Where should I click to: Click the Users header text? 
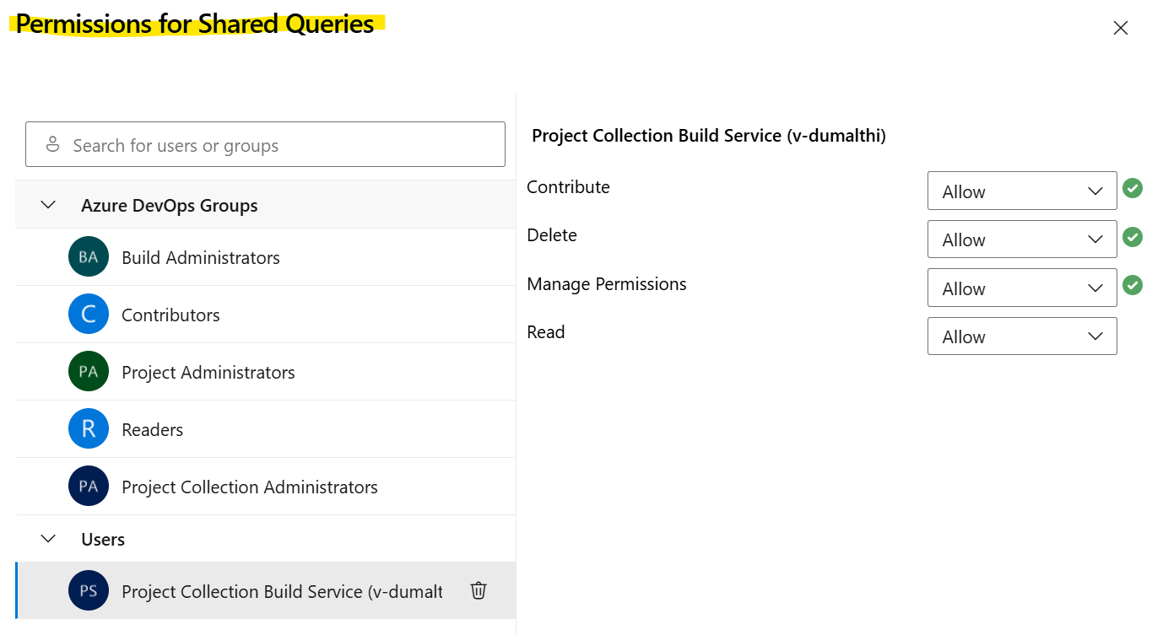103,539
